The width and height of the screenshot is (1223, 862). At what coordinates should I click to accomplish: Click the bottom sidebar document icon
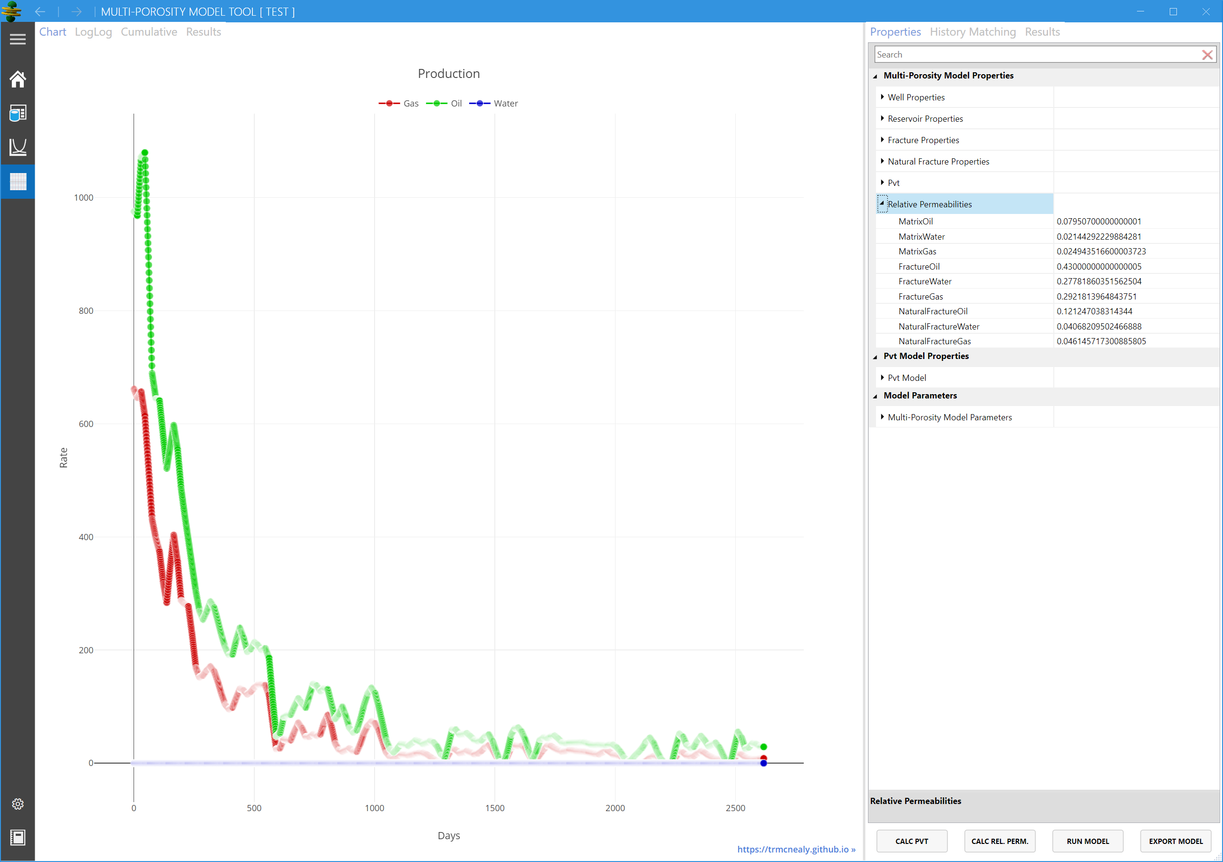pos(18,837)
